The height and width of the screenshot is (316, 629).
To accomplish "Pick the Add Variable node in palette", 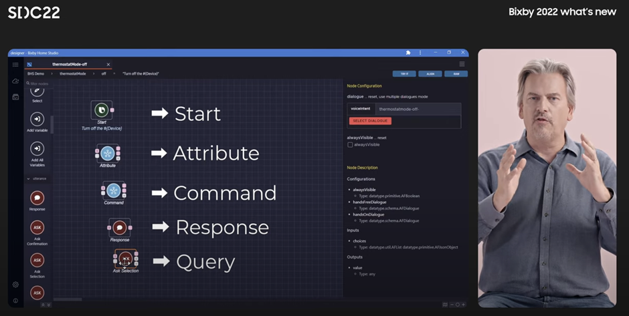I will coord(37,122).
